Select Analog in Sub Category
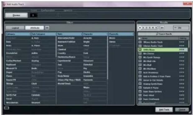Viewport: 193px width, 115px height. [x=35, y=61]
